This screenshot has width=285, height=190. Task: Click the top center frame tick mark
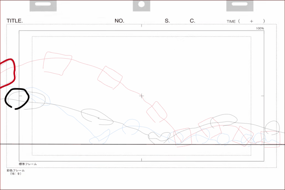(142, 25)
